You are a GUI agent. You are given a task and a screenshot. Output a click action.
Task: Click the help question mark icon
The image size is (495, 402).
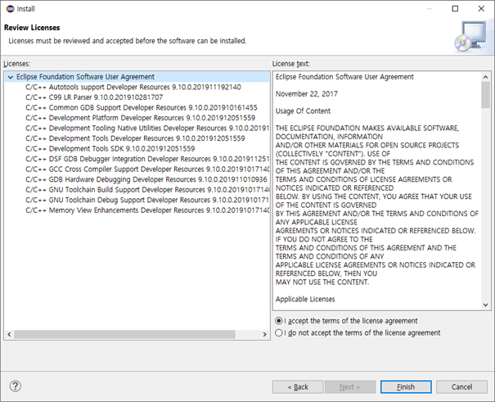16,386
